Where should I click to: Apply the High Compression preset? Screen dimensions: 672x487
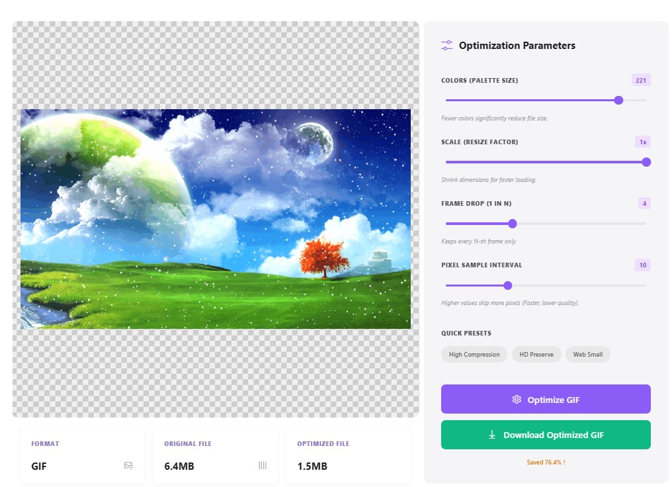click(474, 355)
